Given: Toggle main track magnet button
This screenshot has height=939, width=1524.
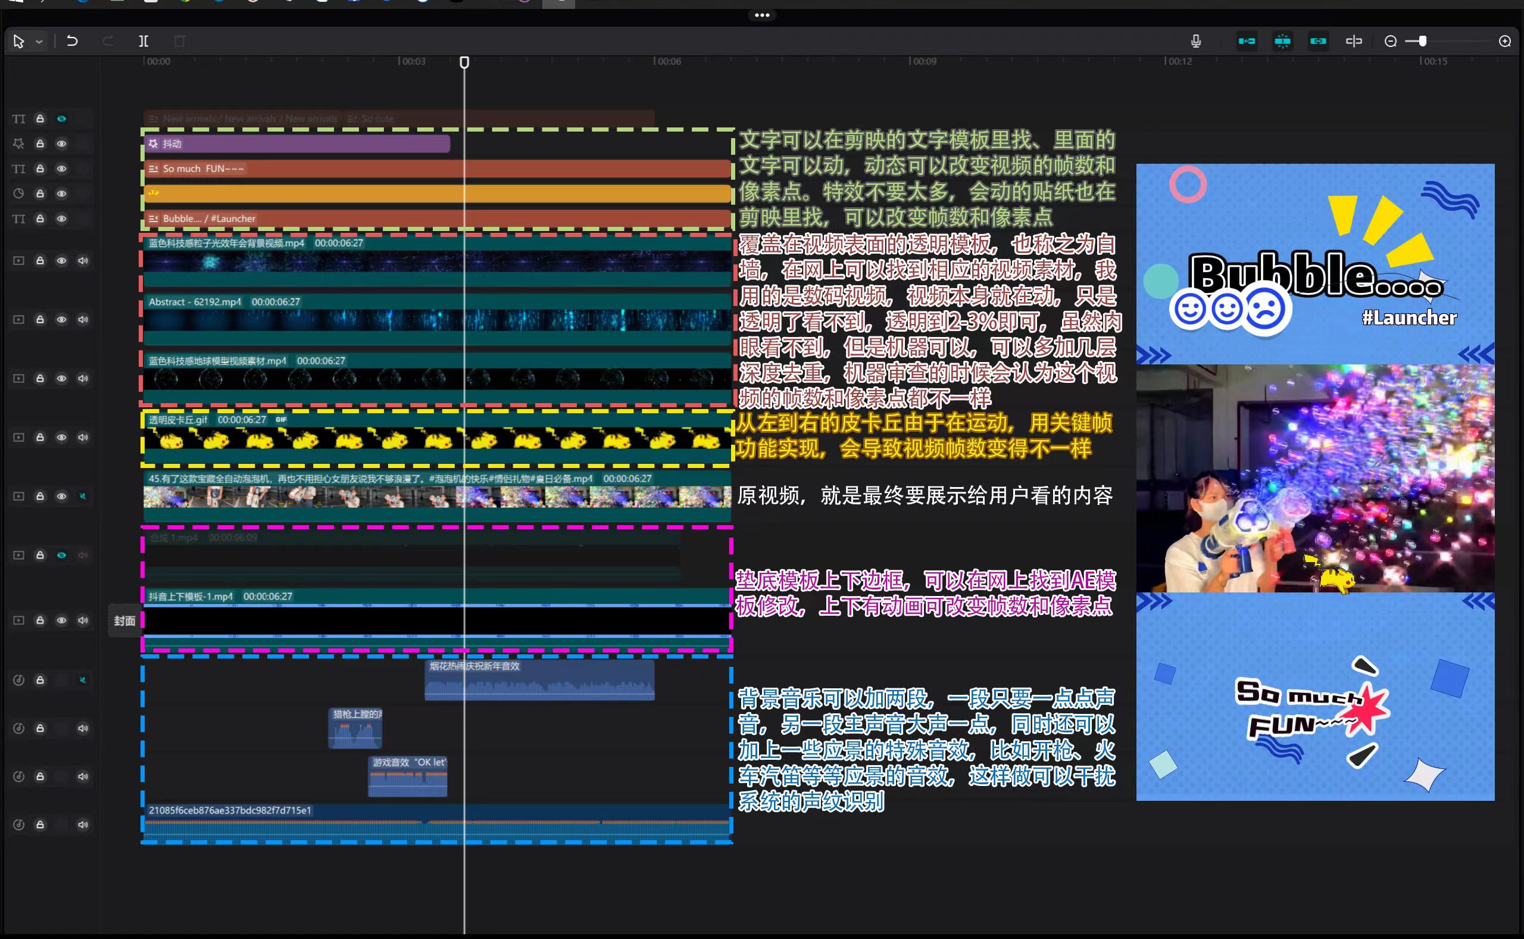Looking at the screenshot, I should click(x=1247, y=41).
